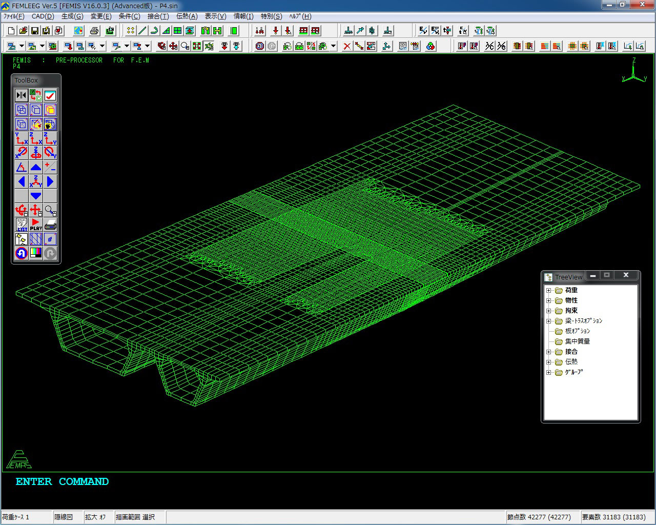Click the magnifier zoom tool in ToolBox

[50, 210]
